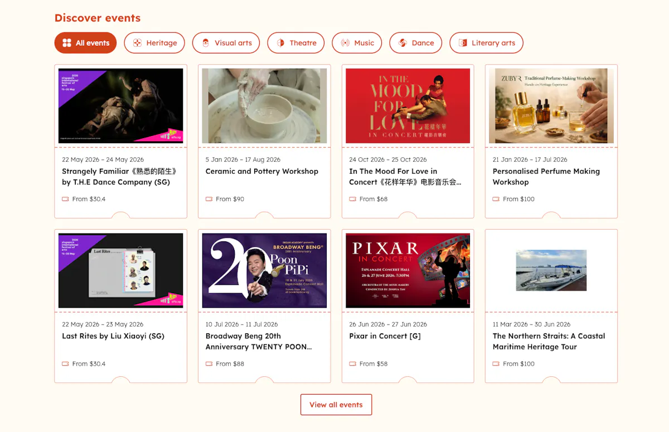669x432 pixels.
Task: Open In The Mood For Love in Concert title
Action: (x=405, y=177)
